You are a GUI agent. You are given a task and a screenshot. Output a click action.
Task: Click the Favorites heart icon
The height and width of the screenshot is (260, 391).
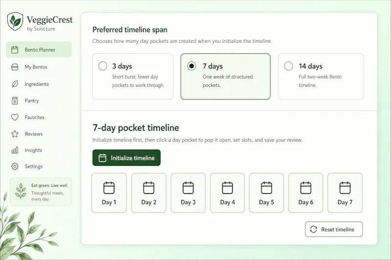coord(15,117)
